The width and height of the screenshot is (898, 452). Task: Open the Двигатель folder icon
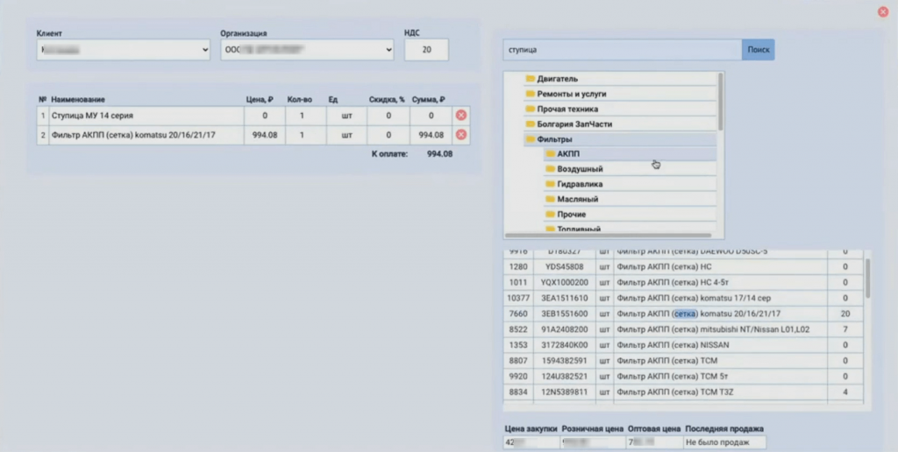point(531,79)
